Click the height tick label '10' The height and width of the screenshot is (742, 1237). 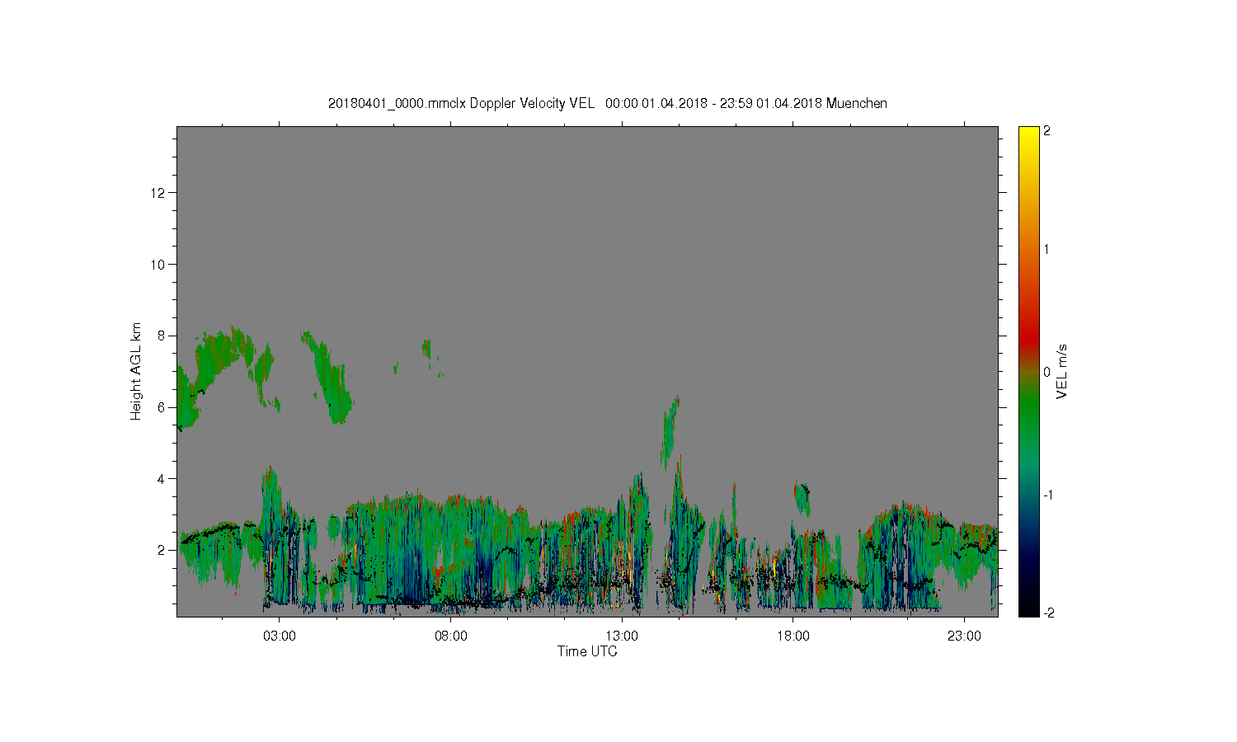pos(159,265)
